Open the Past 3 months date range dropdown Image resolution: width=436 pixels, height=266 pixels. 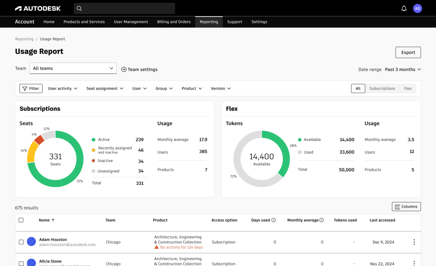pos(403,70)
